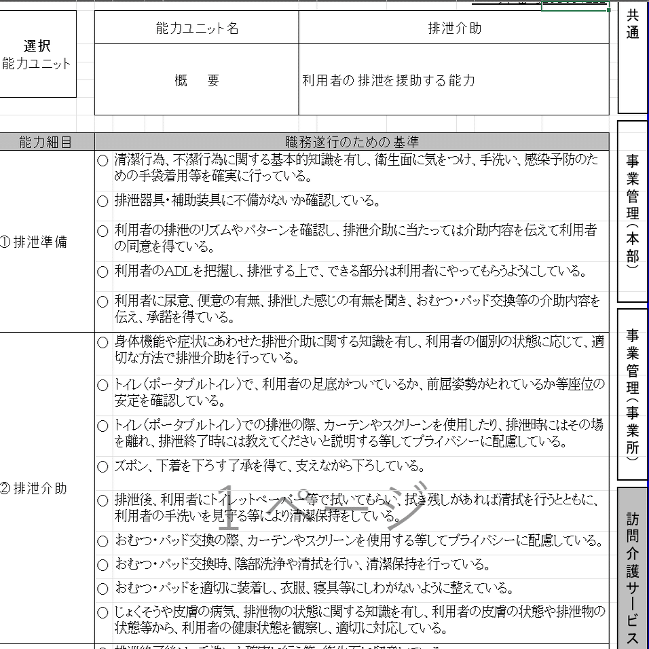Click the circle beside 排泄のリズムやパターン criterion

click(x=103, y=231)
